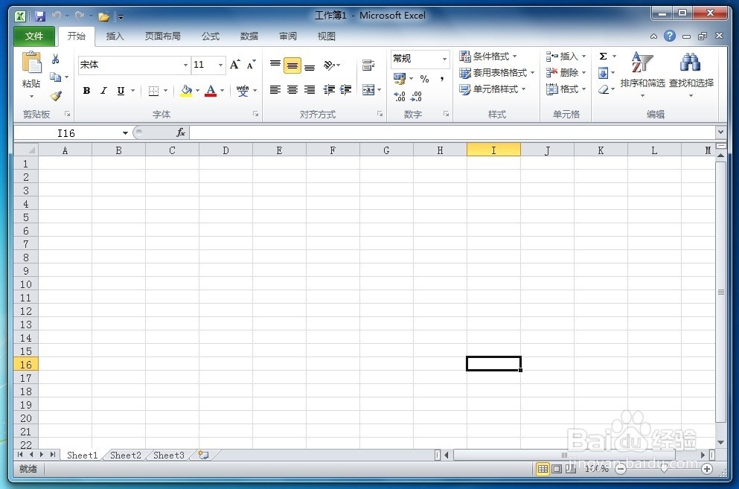This screenshot has width=739, height=489.
Task: Switch to Sheet2 worksheet
Action: (125, 455)
